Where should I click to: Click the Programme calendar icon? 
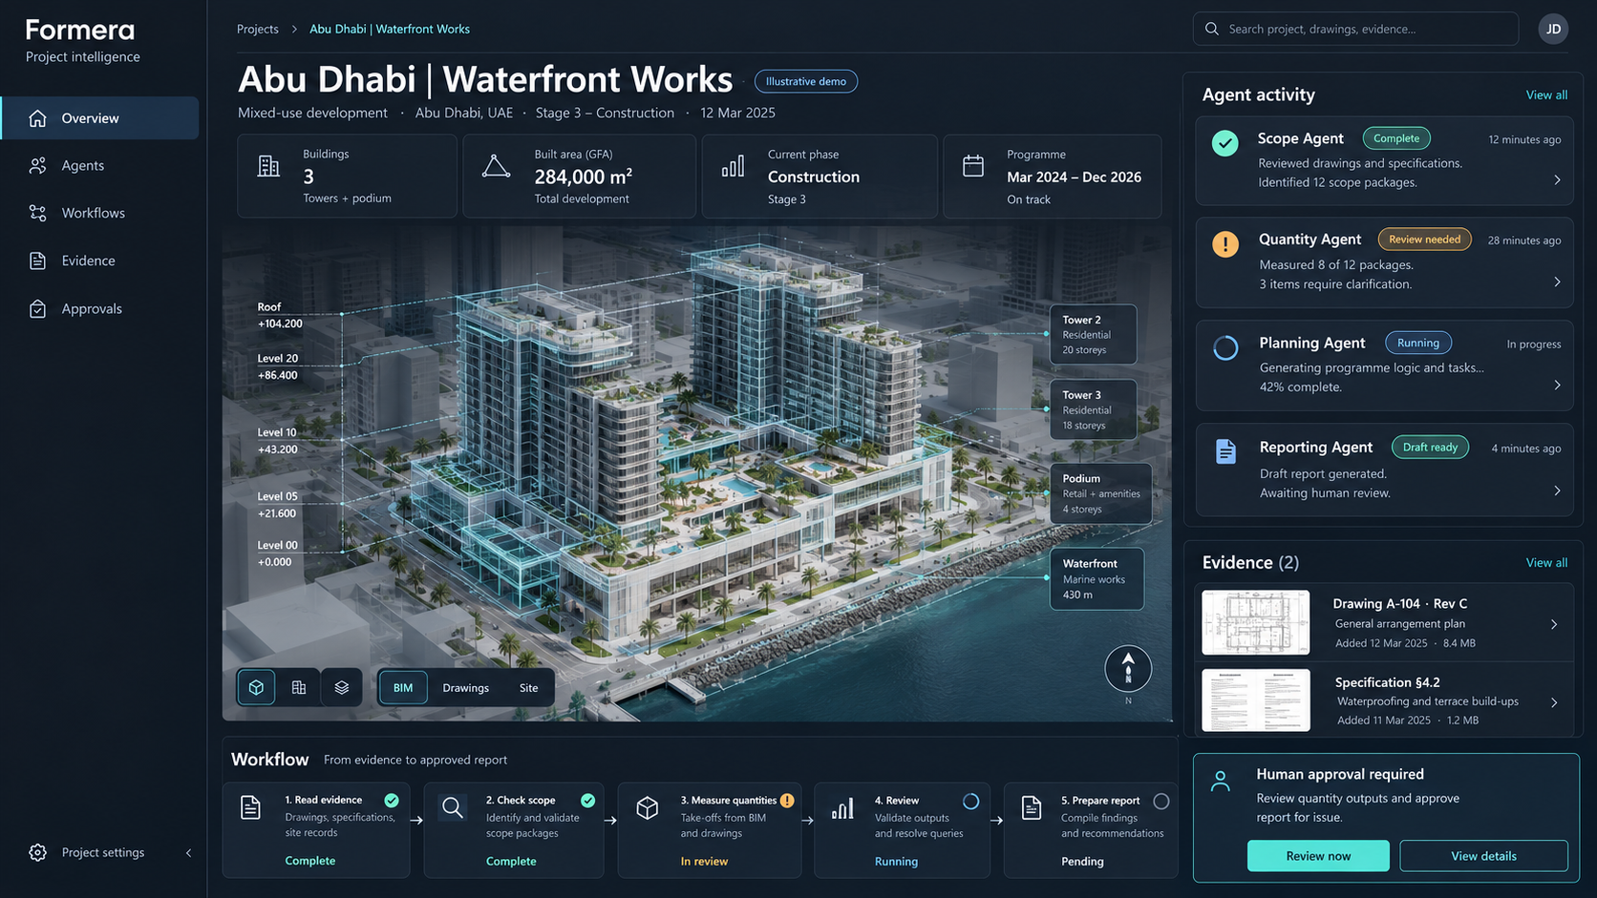(973, 166)
